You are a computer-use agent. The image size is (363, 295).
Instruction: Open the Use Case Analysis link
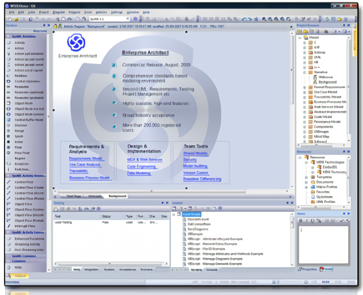coord(85,165)
